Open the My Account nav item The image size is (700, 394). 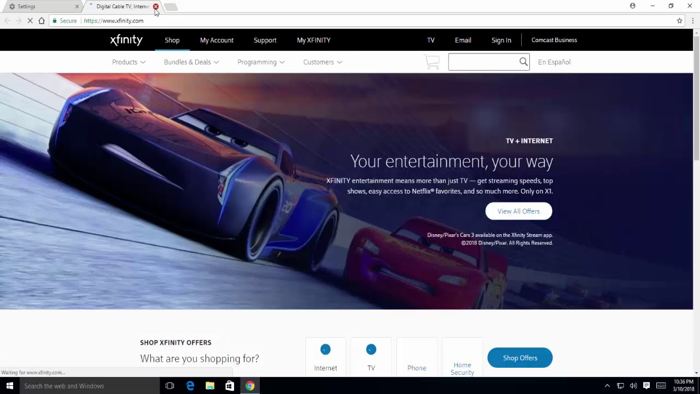pyautogui.click(x=217, y=40)
